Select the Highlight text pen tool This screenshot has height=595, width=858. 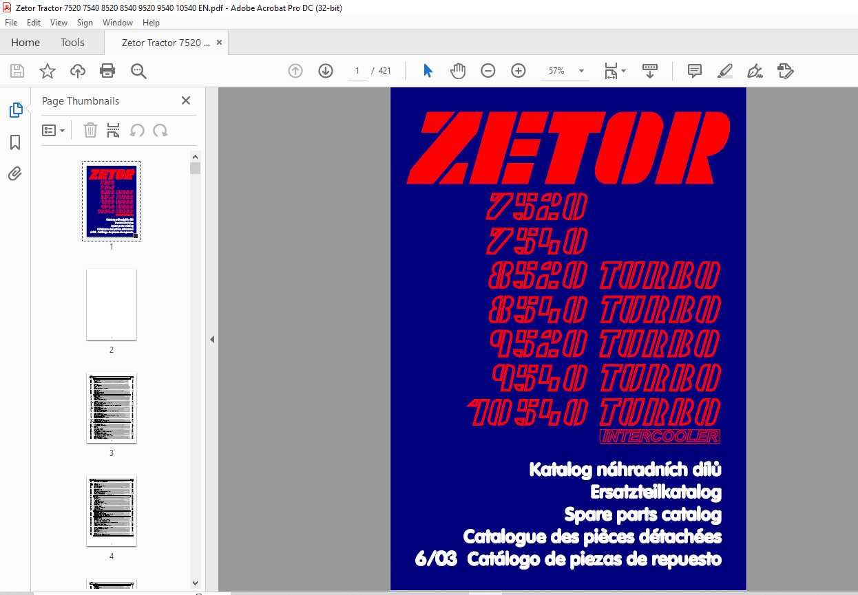point(724,71)
